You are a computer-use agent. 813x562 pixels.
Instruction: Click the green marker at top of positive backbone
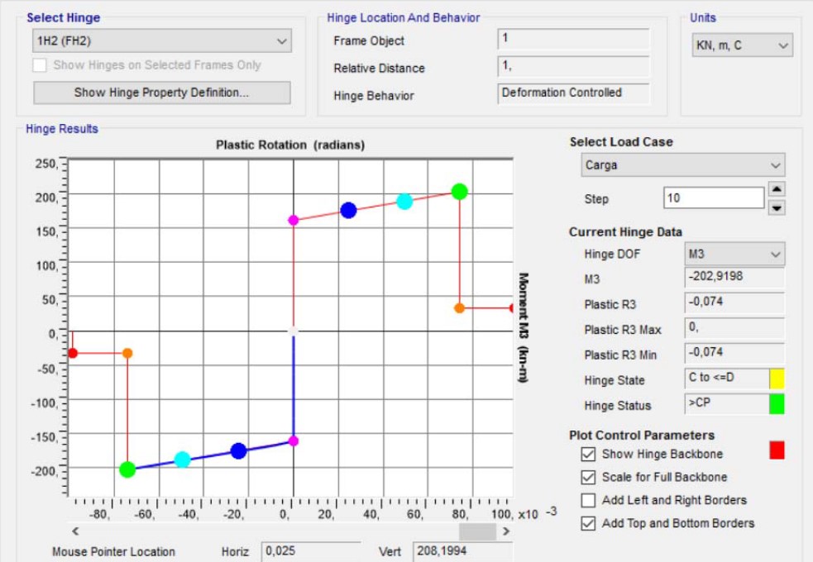tap(460, 192)
